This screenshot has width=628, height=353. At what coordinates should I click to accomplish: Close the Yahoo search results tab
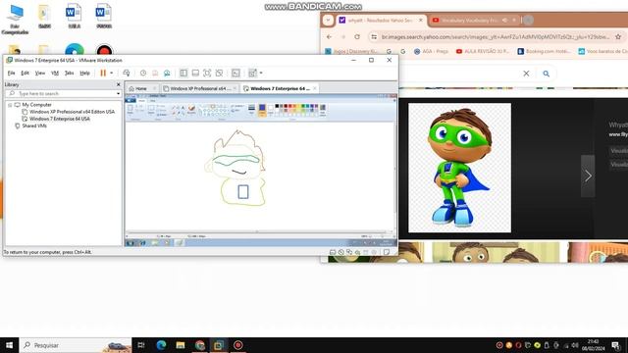[x=421, y=20]
